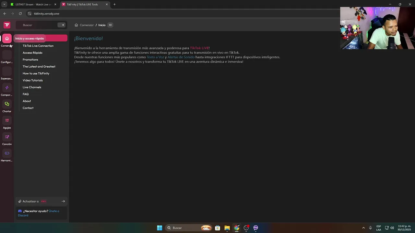Click the sparkle icon before Actualizar a
415x233 pixels.
pos(20,201)
